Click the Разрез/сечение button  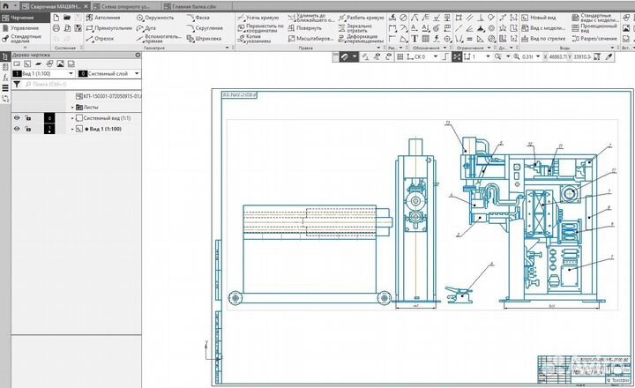click(x=591, y=38)
